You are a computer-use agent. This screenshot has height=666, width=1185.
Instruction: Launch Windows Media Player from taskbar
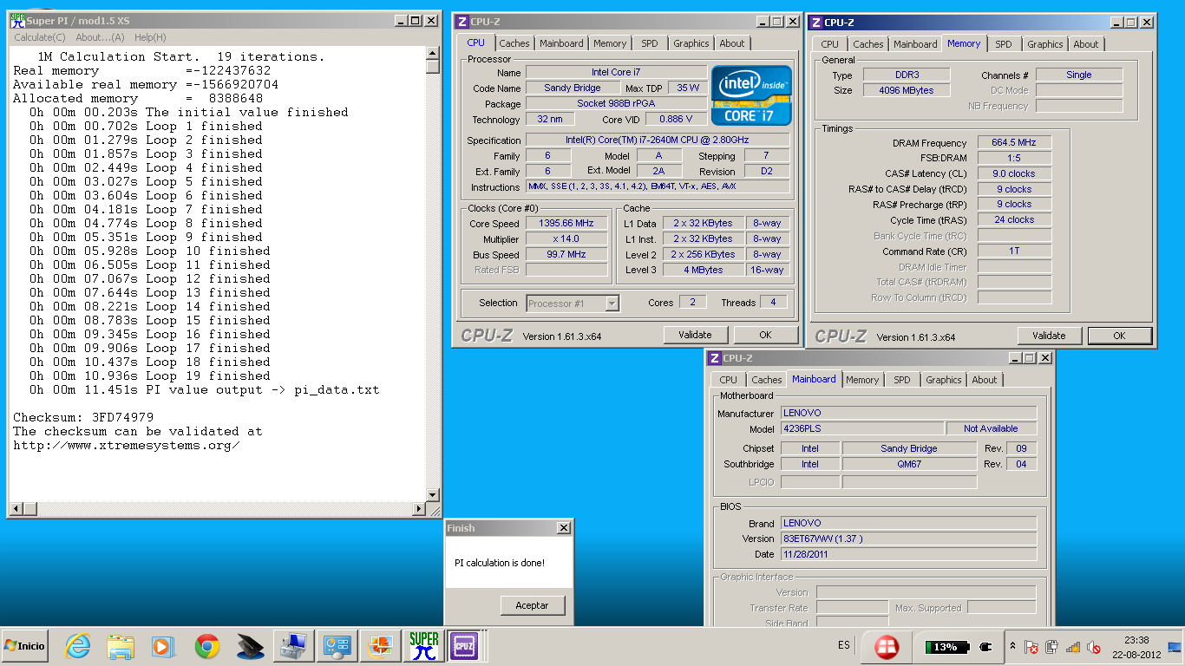click(x=162, y=646)
